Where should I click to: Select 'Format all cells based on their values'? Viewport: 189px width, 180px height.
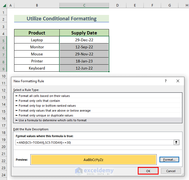[44, 96]
